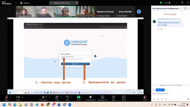Viewport: 190px width, 107px height.
Task: Click the Meeting tab at top
Action: click(25, 3)
